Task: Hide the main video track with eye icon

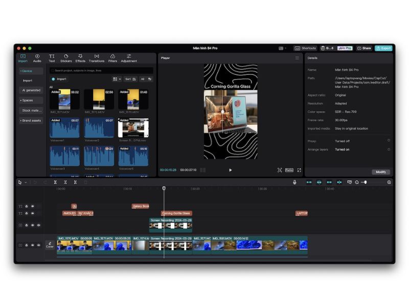Action: (x=33, y=245)
